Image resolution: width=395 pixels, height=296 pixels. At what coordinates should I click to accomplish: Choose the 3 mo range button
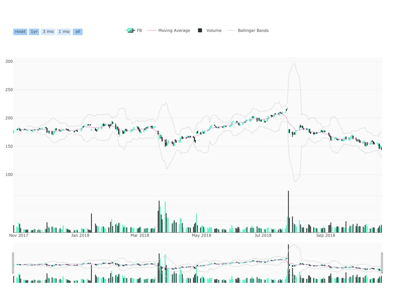(48, 32)
